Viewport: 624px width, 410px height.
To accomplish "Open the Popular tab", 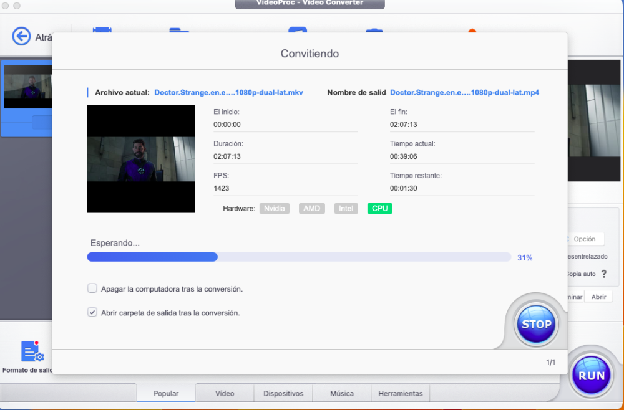I will point(166,393).
